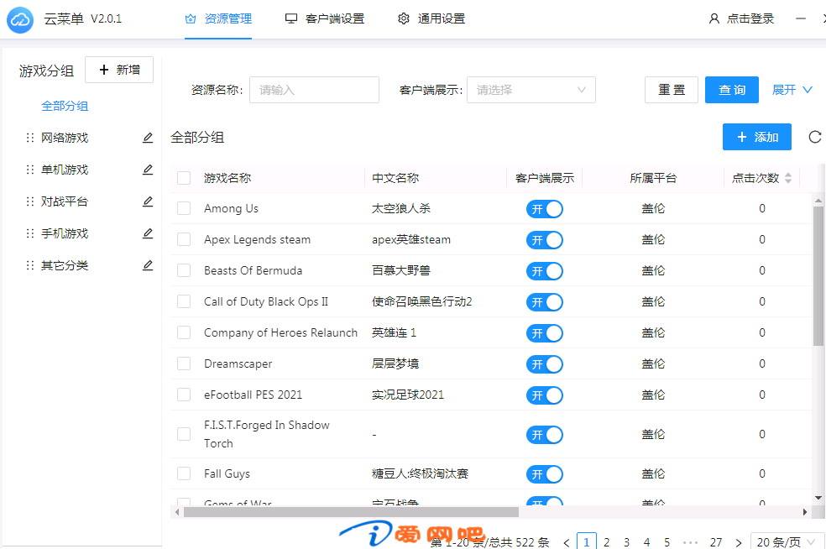Viewport: 826px width, 549px height.
Task: Tick the select-all checkbox in the table header
Action: (184, 178)
